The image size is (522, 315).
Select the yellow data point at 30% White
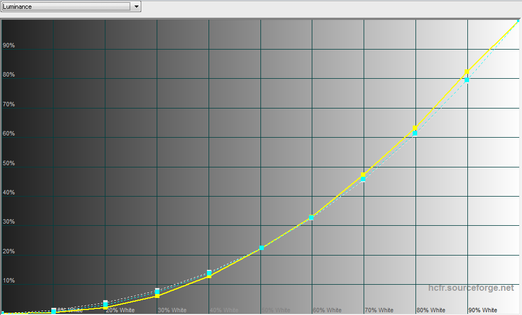157,296
